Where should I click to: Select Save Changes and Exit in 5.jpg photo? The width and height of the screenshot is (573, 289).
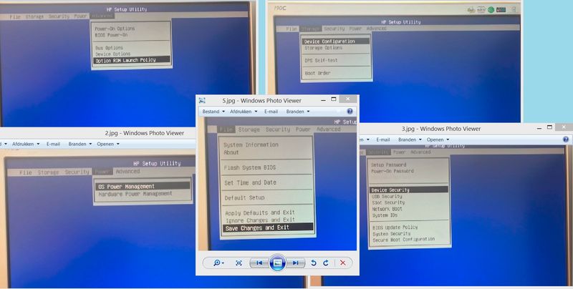click(x=268, y=227)
